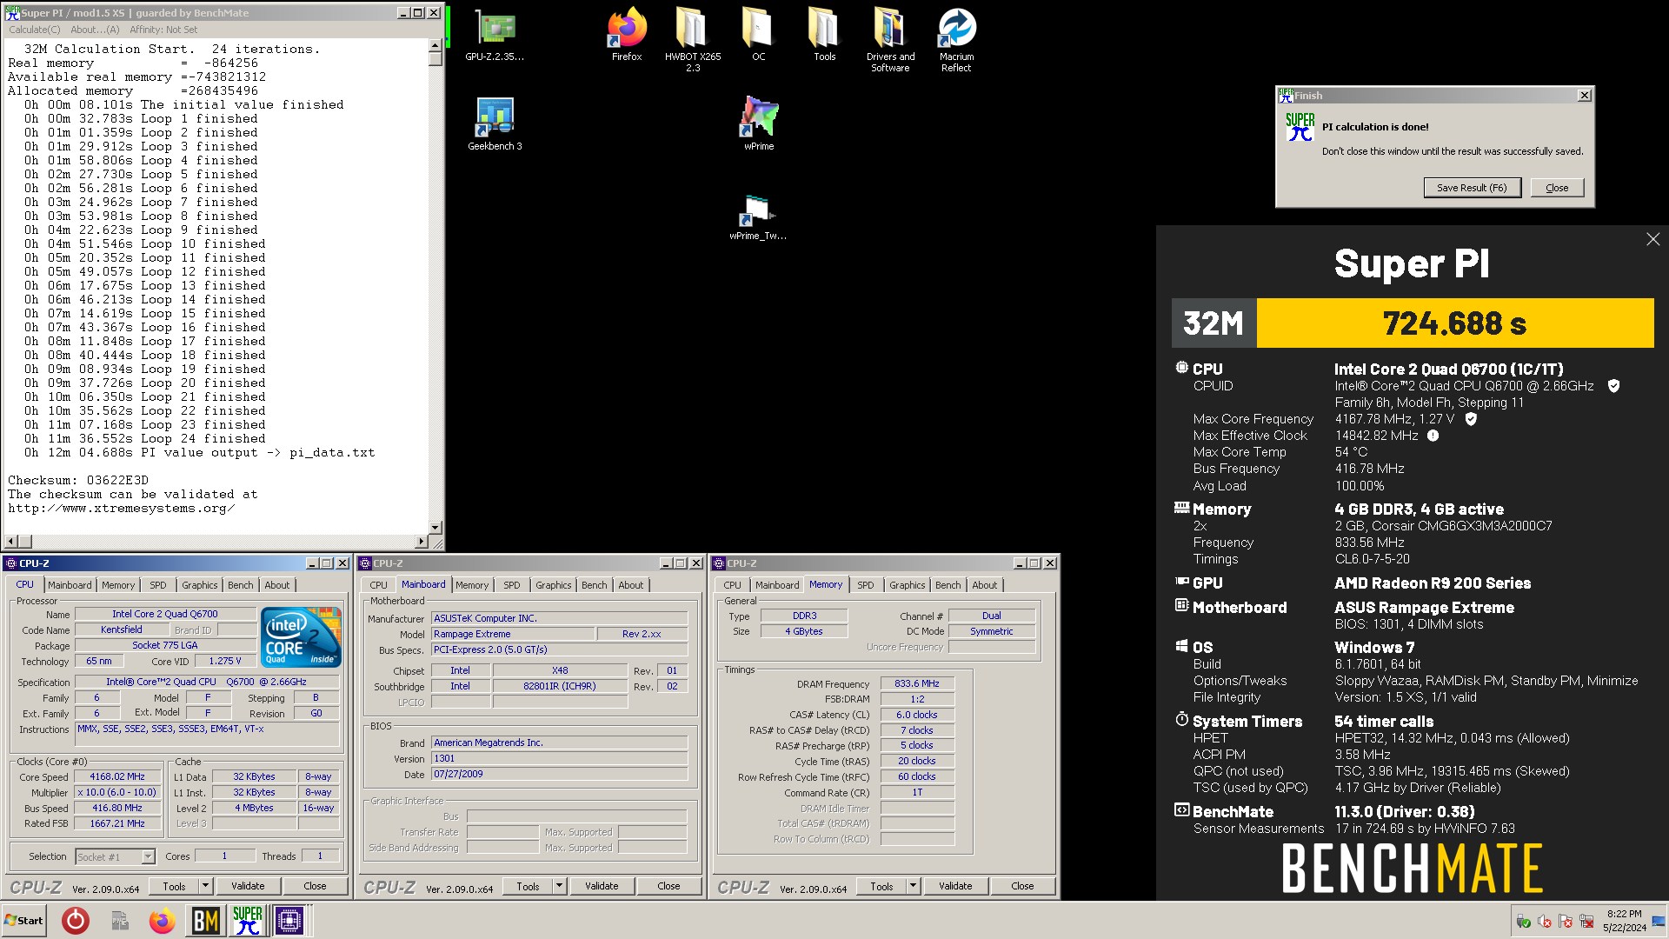
Task: Expand Tools arrow in CPU-Z Mainboard window
Action: coord(560,886)
